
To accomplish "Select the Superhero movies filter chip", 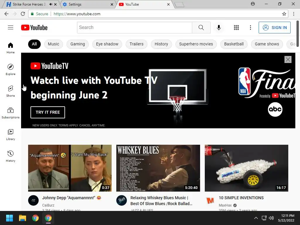I will tap(196, 44).
